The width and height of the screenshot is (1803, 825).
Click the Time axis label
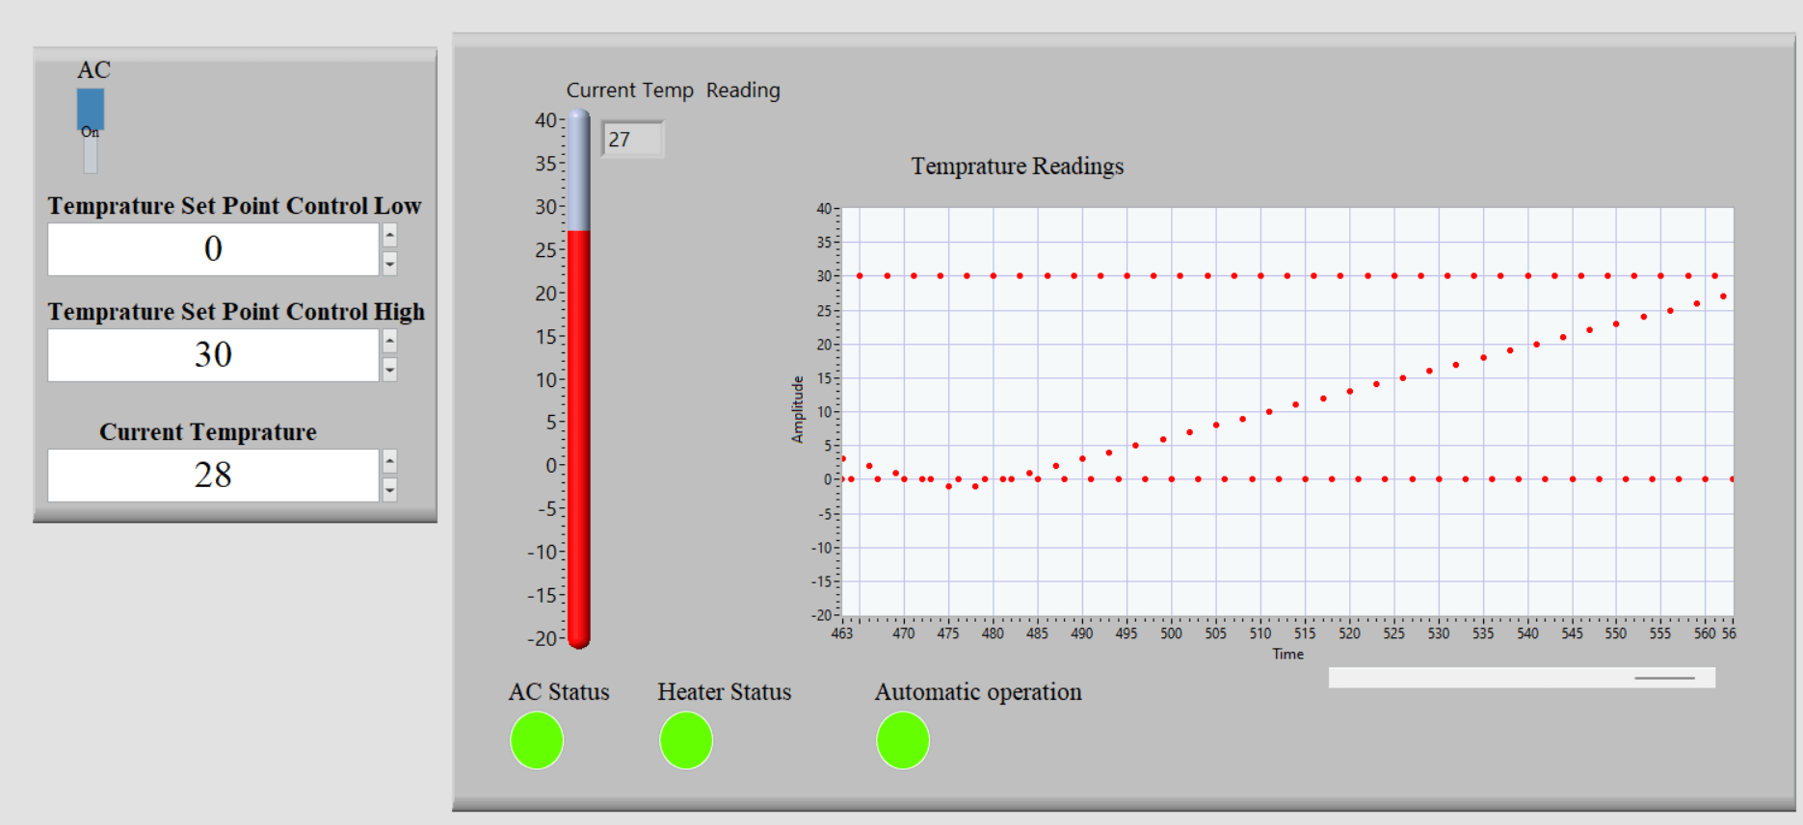pyautogui.click(x=1287, y=655)
